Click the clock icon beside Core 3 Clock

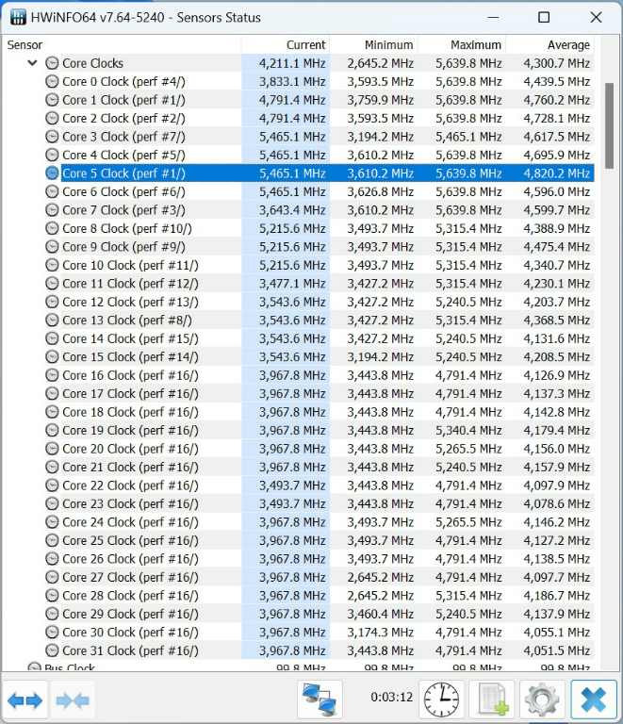pos(52,137)
